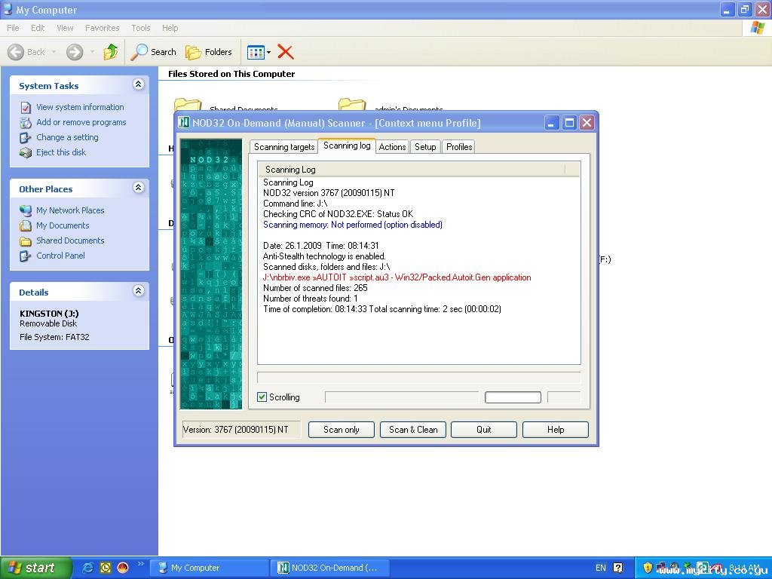Screen dimensions: 772x579
Task: Click Add or remove programs link
Action: tap(81, 122)
